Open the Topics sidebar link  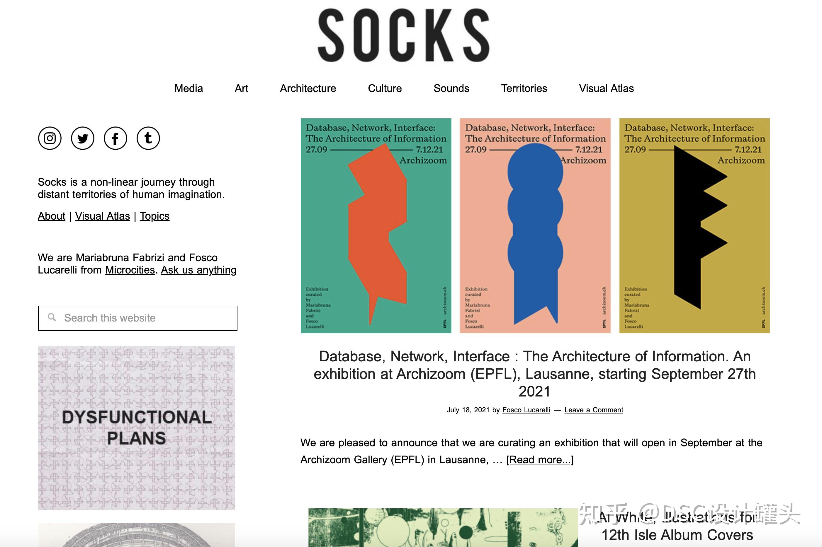[x=154, y=216]
